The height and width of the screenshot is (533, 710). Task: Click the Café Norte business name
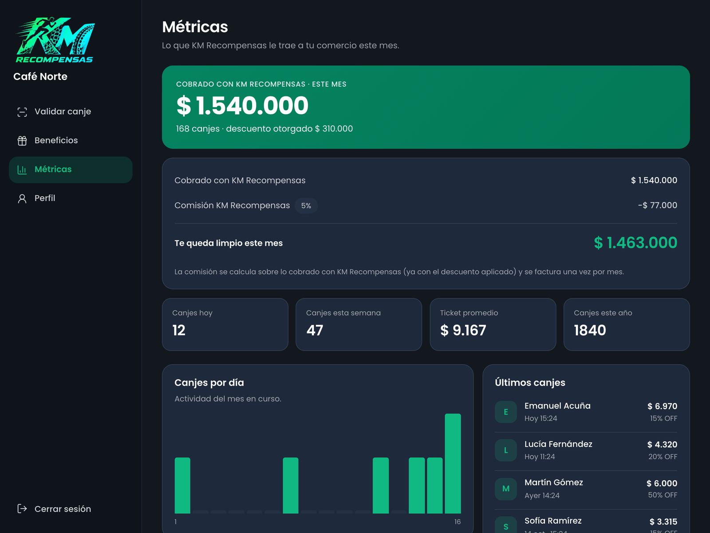40,76
